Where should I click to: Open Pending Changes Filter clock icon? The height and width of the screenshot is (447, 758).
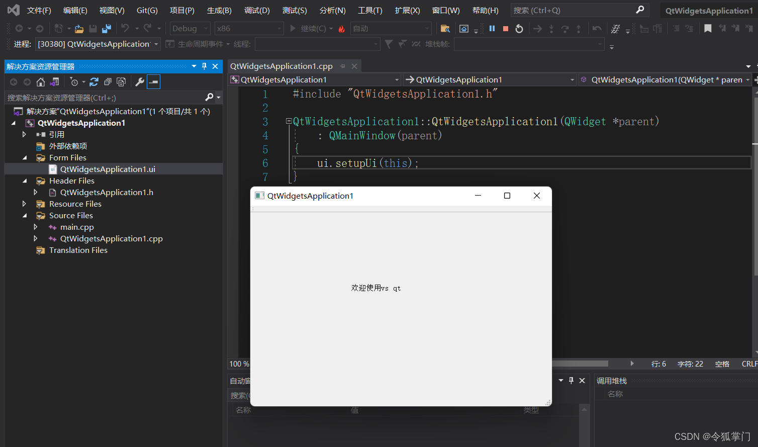74,82
